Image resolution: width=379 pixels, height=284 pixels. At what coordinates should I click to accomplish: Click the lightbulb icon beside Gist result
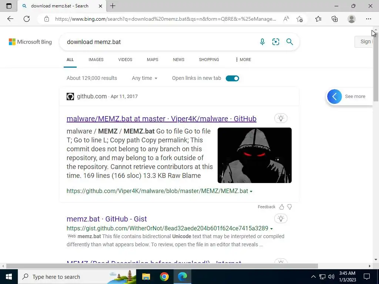click(x=281, y=219)
